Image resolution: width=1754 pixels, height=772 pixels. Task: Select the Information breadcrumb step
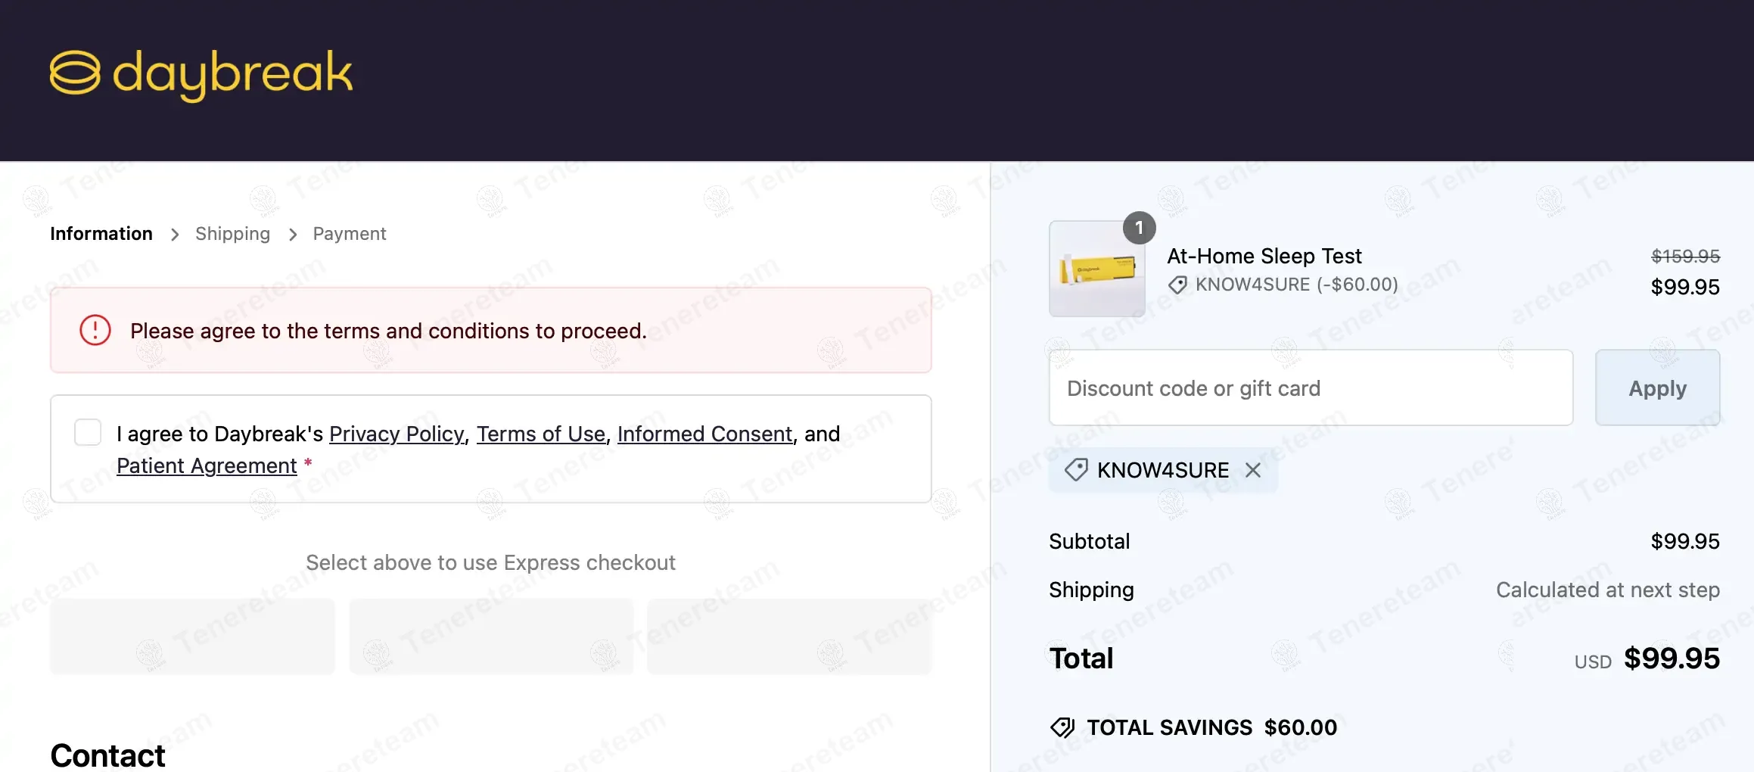tap(101, 234)
